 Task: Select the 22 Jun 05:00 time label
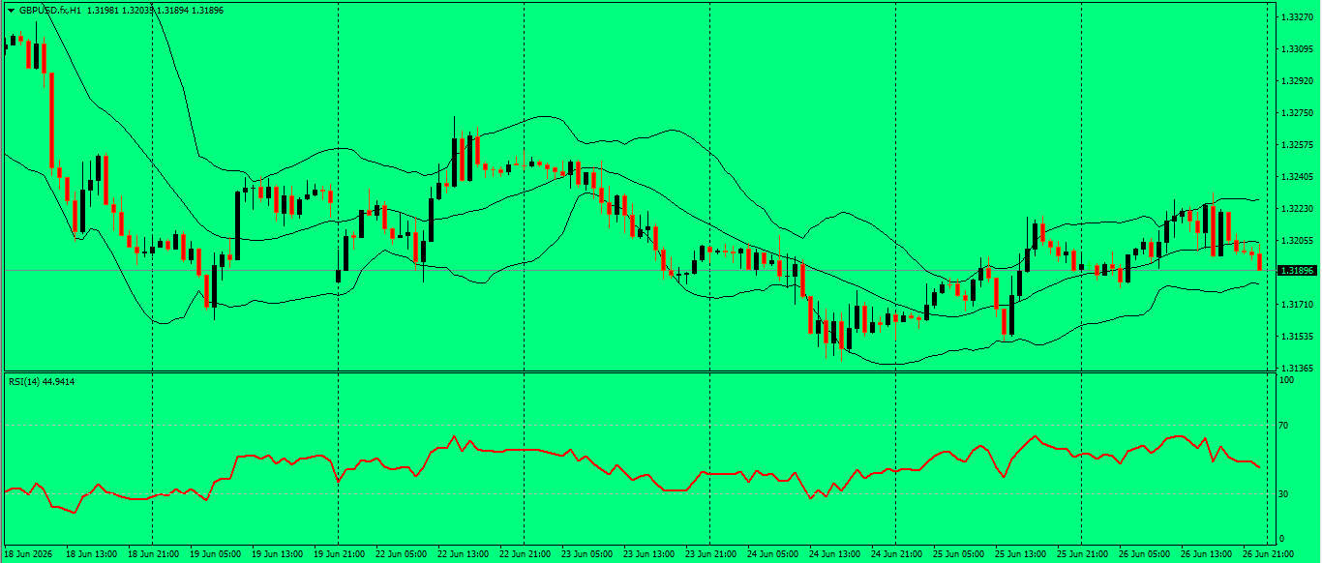pyautogui.click(x=401, y=554)
